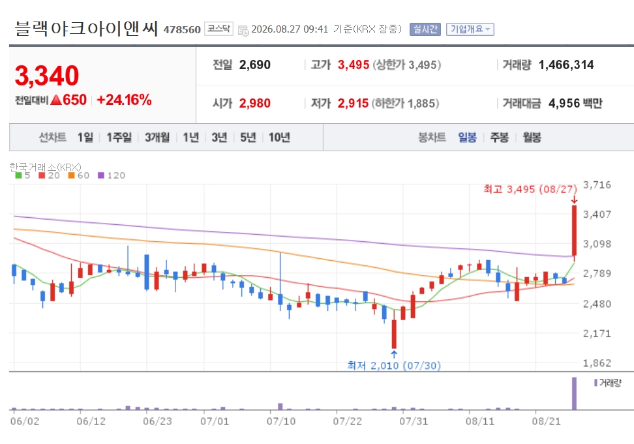Show the 1년 line chart

point(191,138)
